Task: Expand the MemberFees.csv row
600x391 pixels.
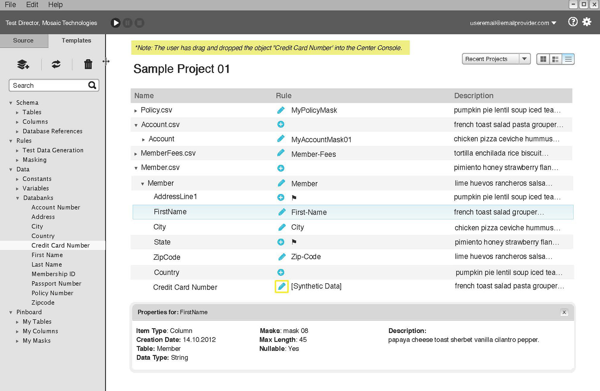Action: click(x=136, y=154)
